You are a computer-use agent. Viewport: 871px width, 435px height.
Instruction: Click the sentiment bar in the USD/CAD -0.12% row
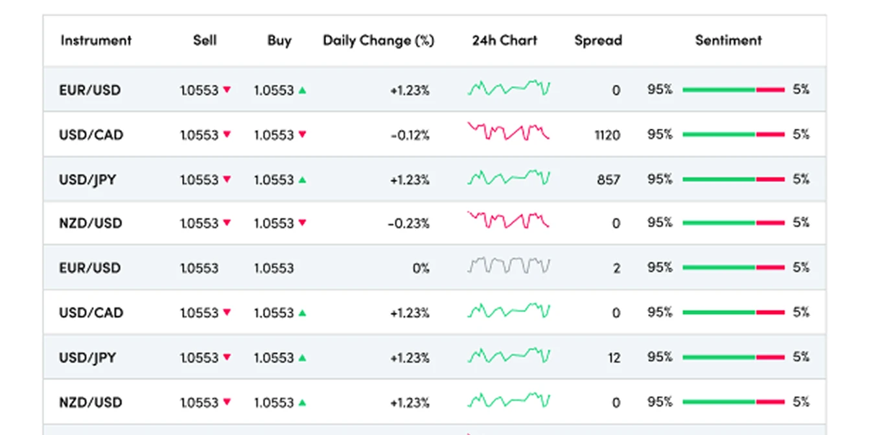[x=734, y=135]
